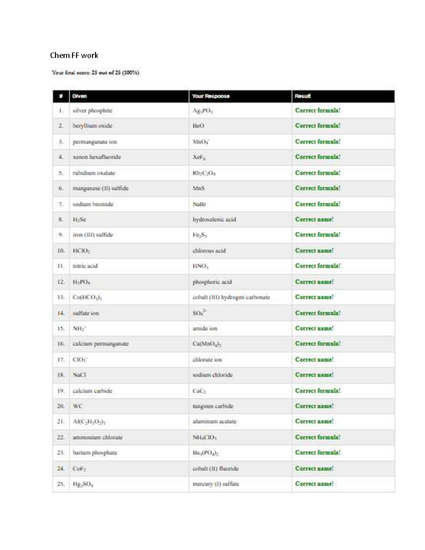Click 'hydroselenic acid' response text
The height and width of the screenshot is (550, 425).
pyautogui.click(x=214, y=220)
